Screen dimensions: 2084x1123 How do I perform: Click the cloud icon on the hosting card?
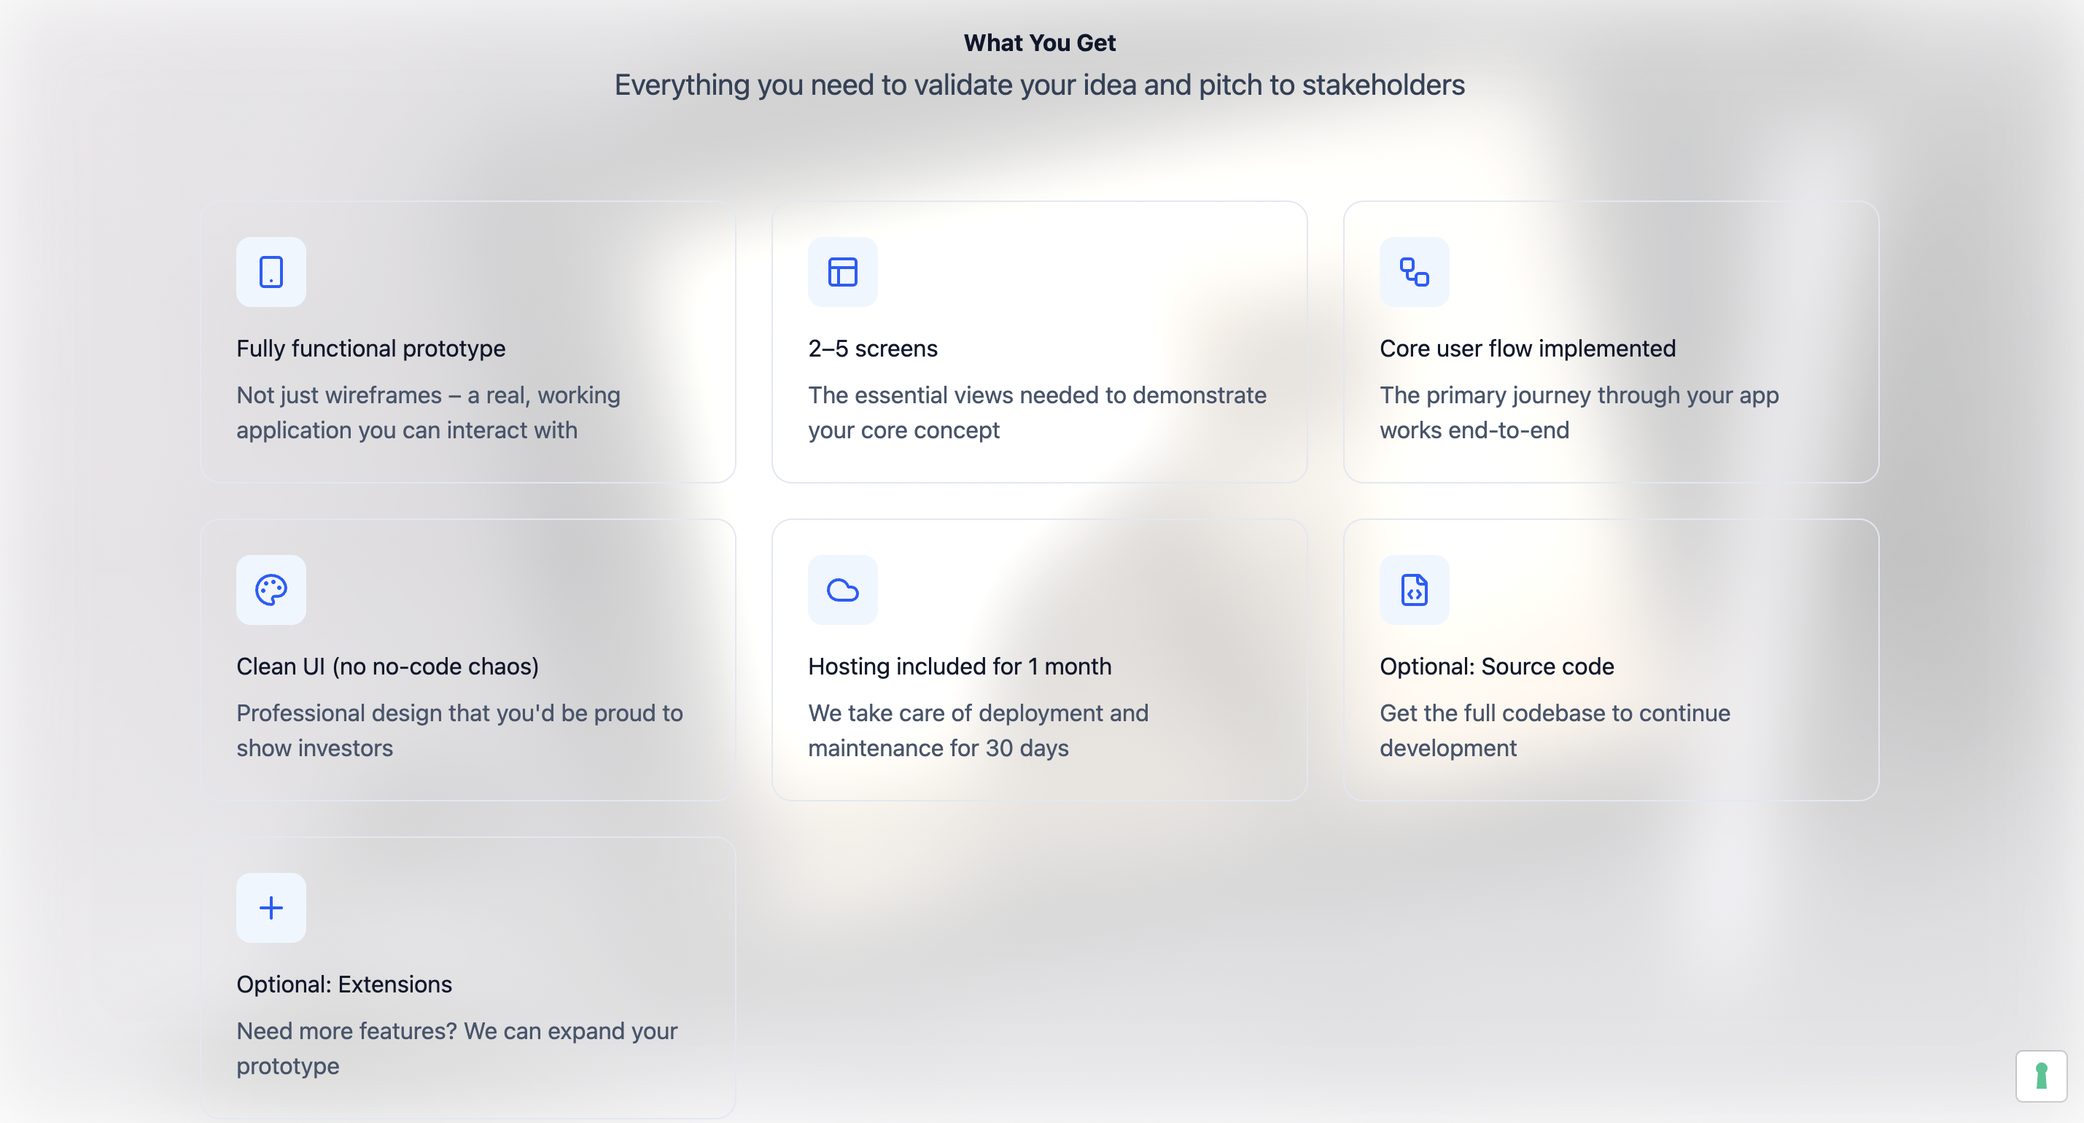point(842,590)
